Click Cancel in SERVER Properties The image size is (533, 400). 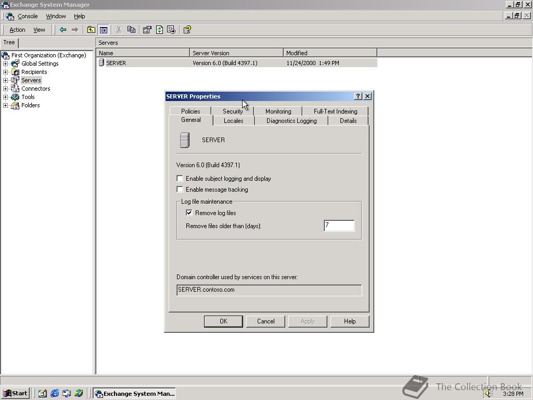tap(265, 321)
